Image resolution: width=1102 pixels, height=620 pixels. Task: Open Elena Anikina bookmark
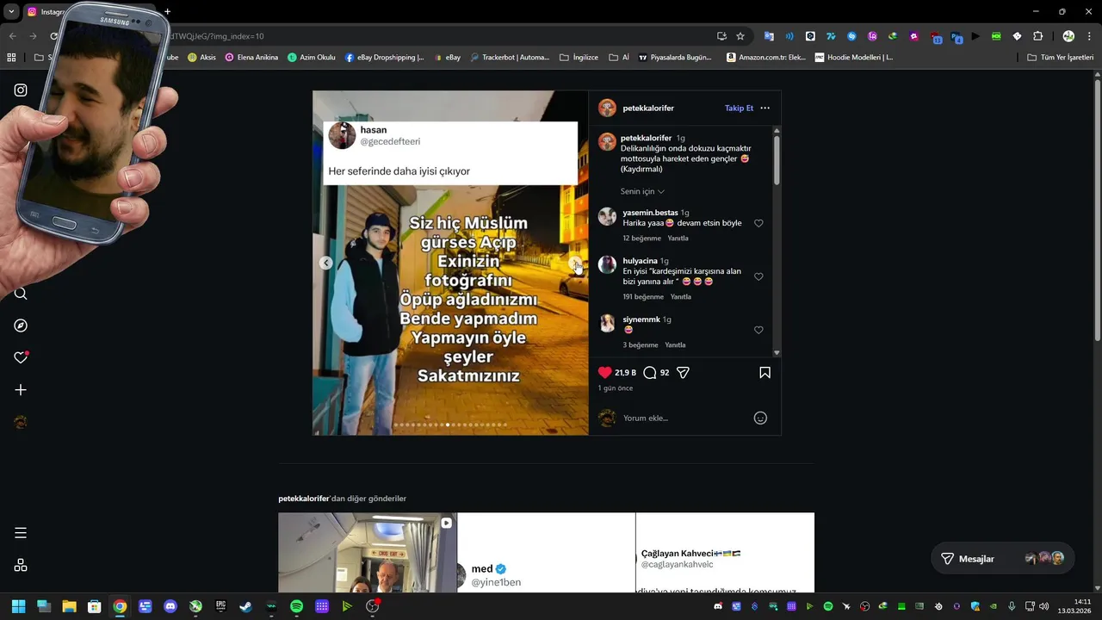click(x=251, y=58)
